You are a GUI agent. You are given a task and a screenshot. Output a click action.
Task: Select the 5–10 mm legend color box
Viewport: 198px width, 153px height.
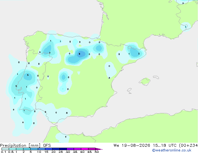(x=34, y=149)
